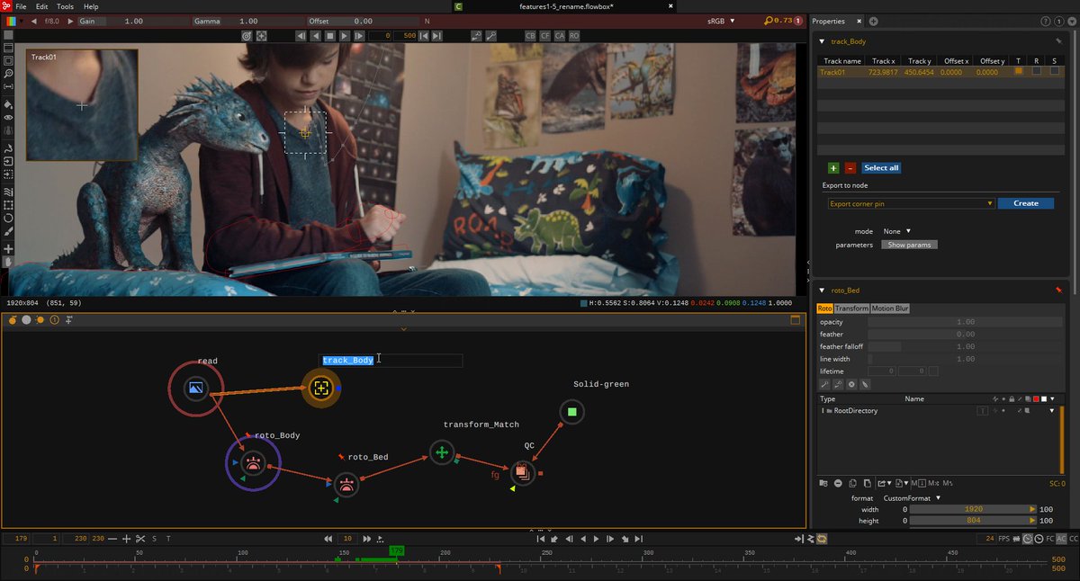The image size is (1080, 581).
Task: Click the viewer color channels icon
Action: tap(9, 21)
